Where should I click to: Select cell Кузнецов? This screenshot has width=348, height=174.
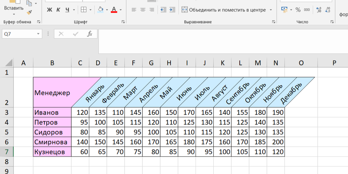[x=52, y=152]
